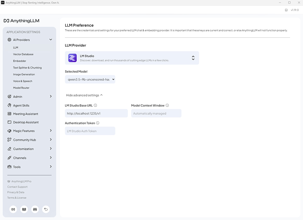
Task: Click the Customization pencil icon
Action: tap(9, 149)
